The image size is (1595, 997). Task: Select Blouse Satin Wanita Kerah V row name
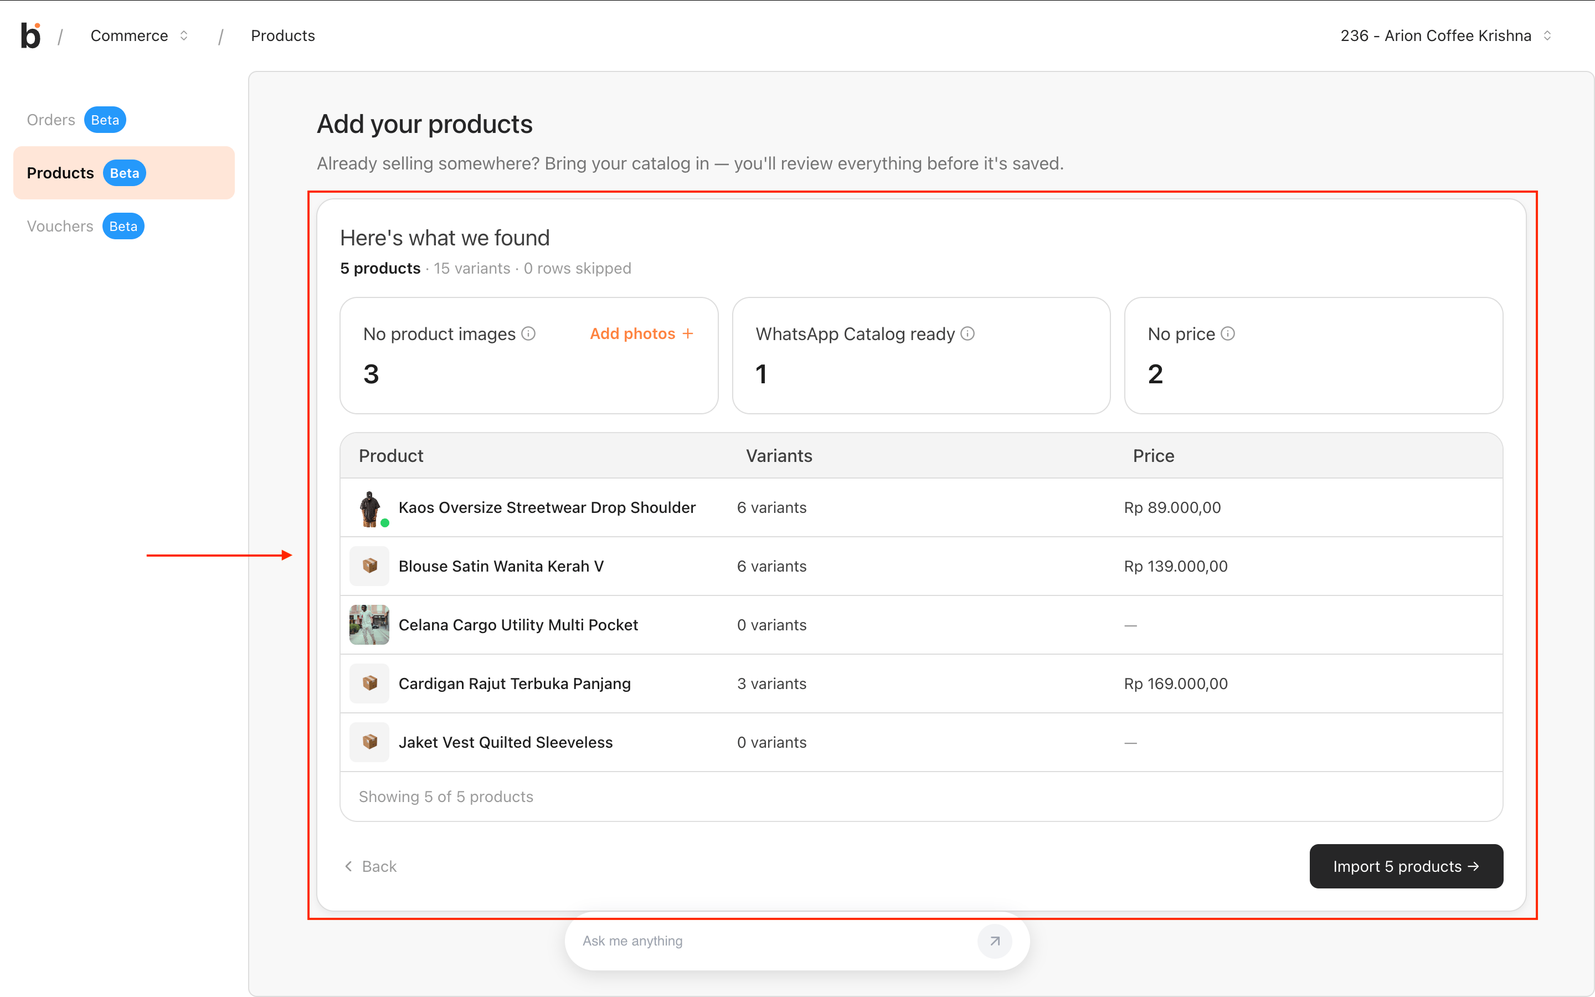501,567
